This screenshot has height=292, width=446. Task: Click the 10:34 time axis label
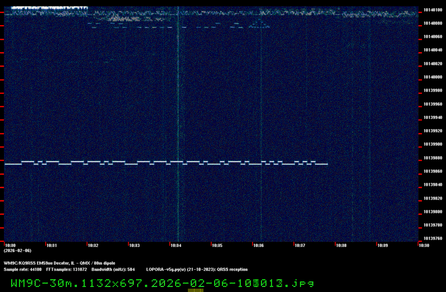(x=176, y=245)
